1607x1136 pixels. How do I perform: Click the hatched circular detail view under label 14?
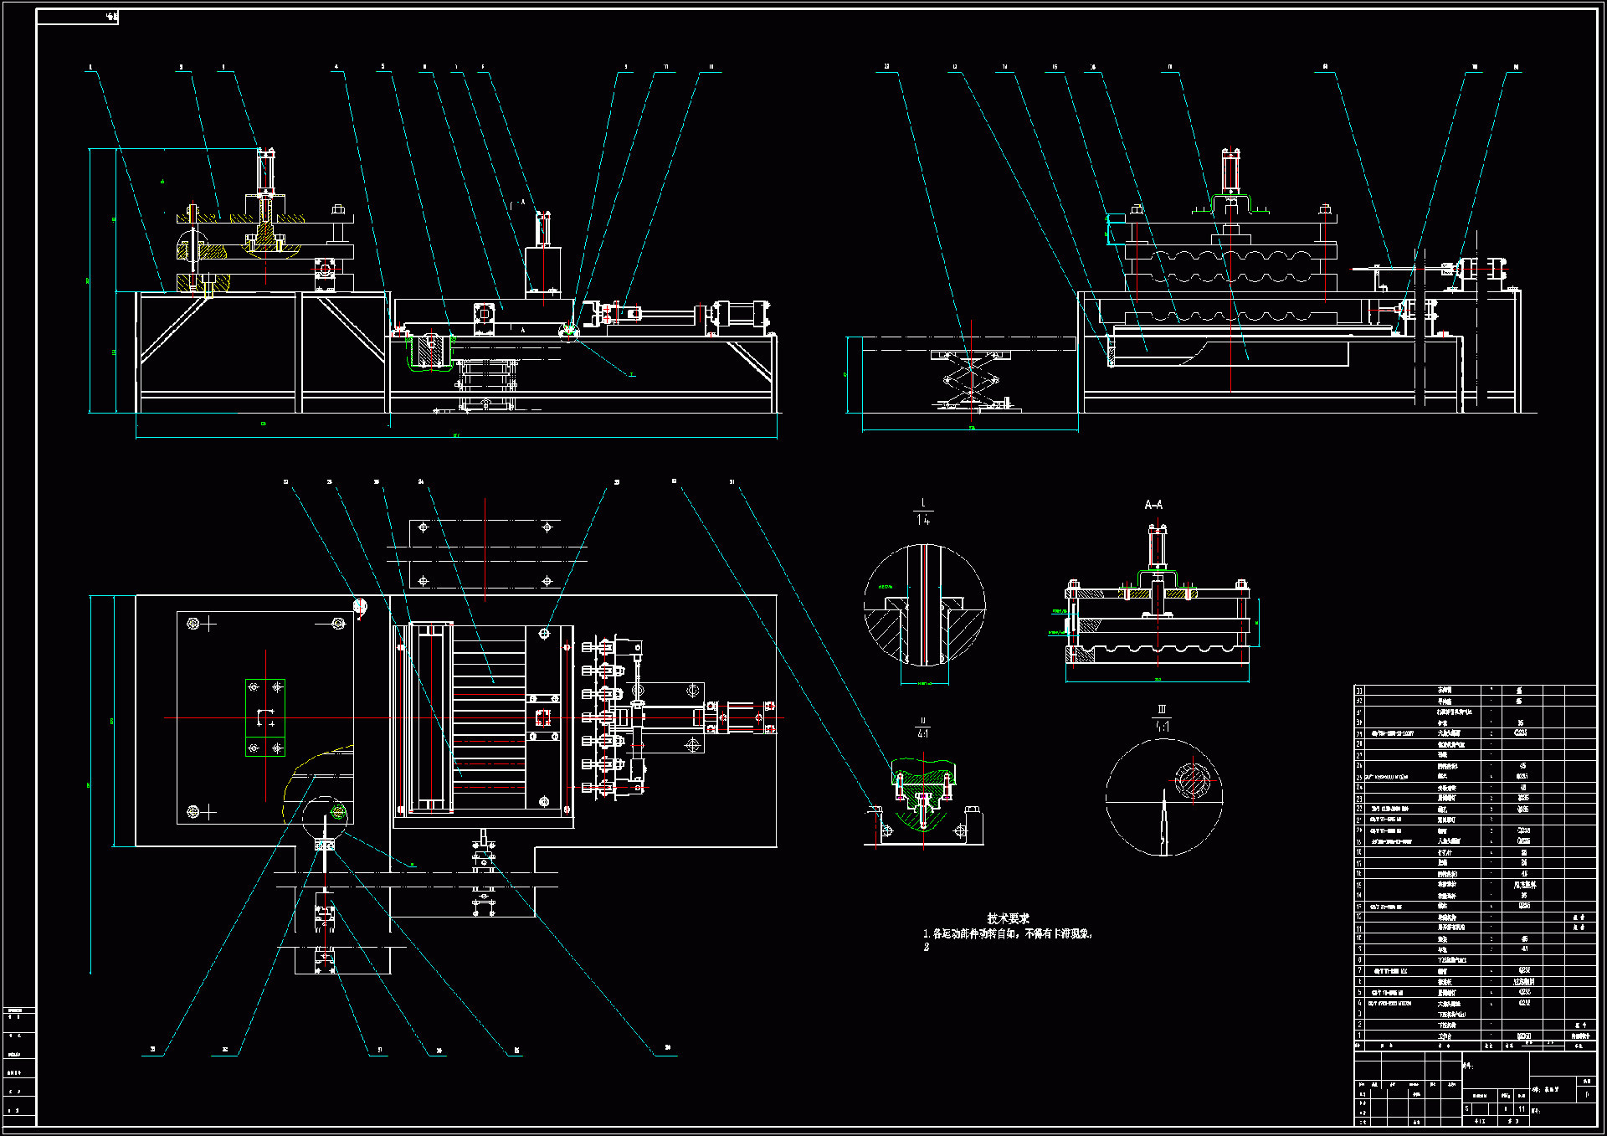pos(924,605)
